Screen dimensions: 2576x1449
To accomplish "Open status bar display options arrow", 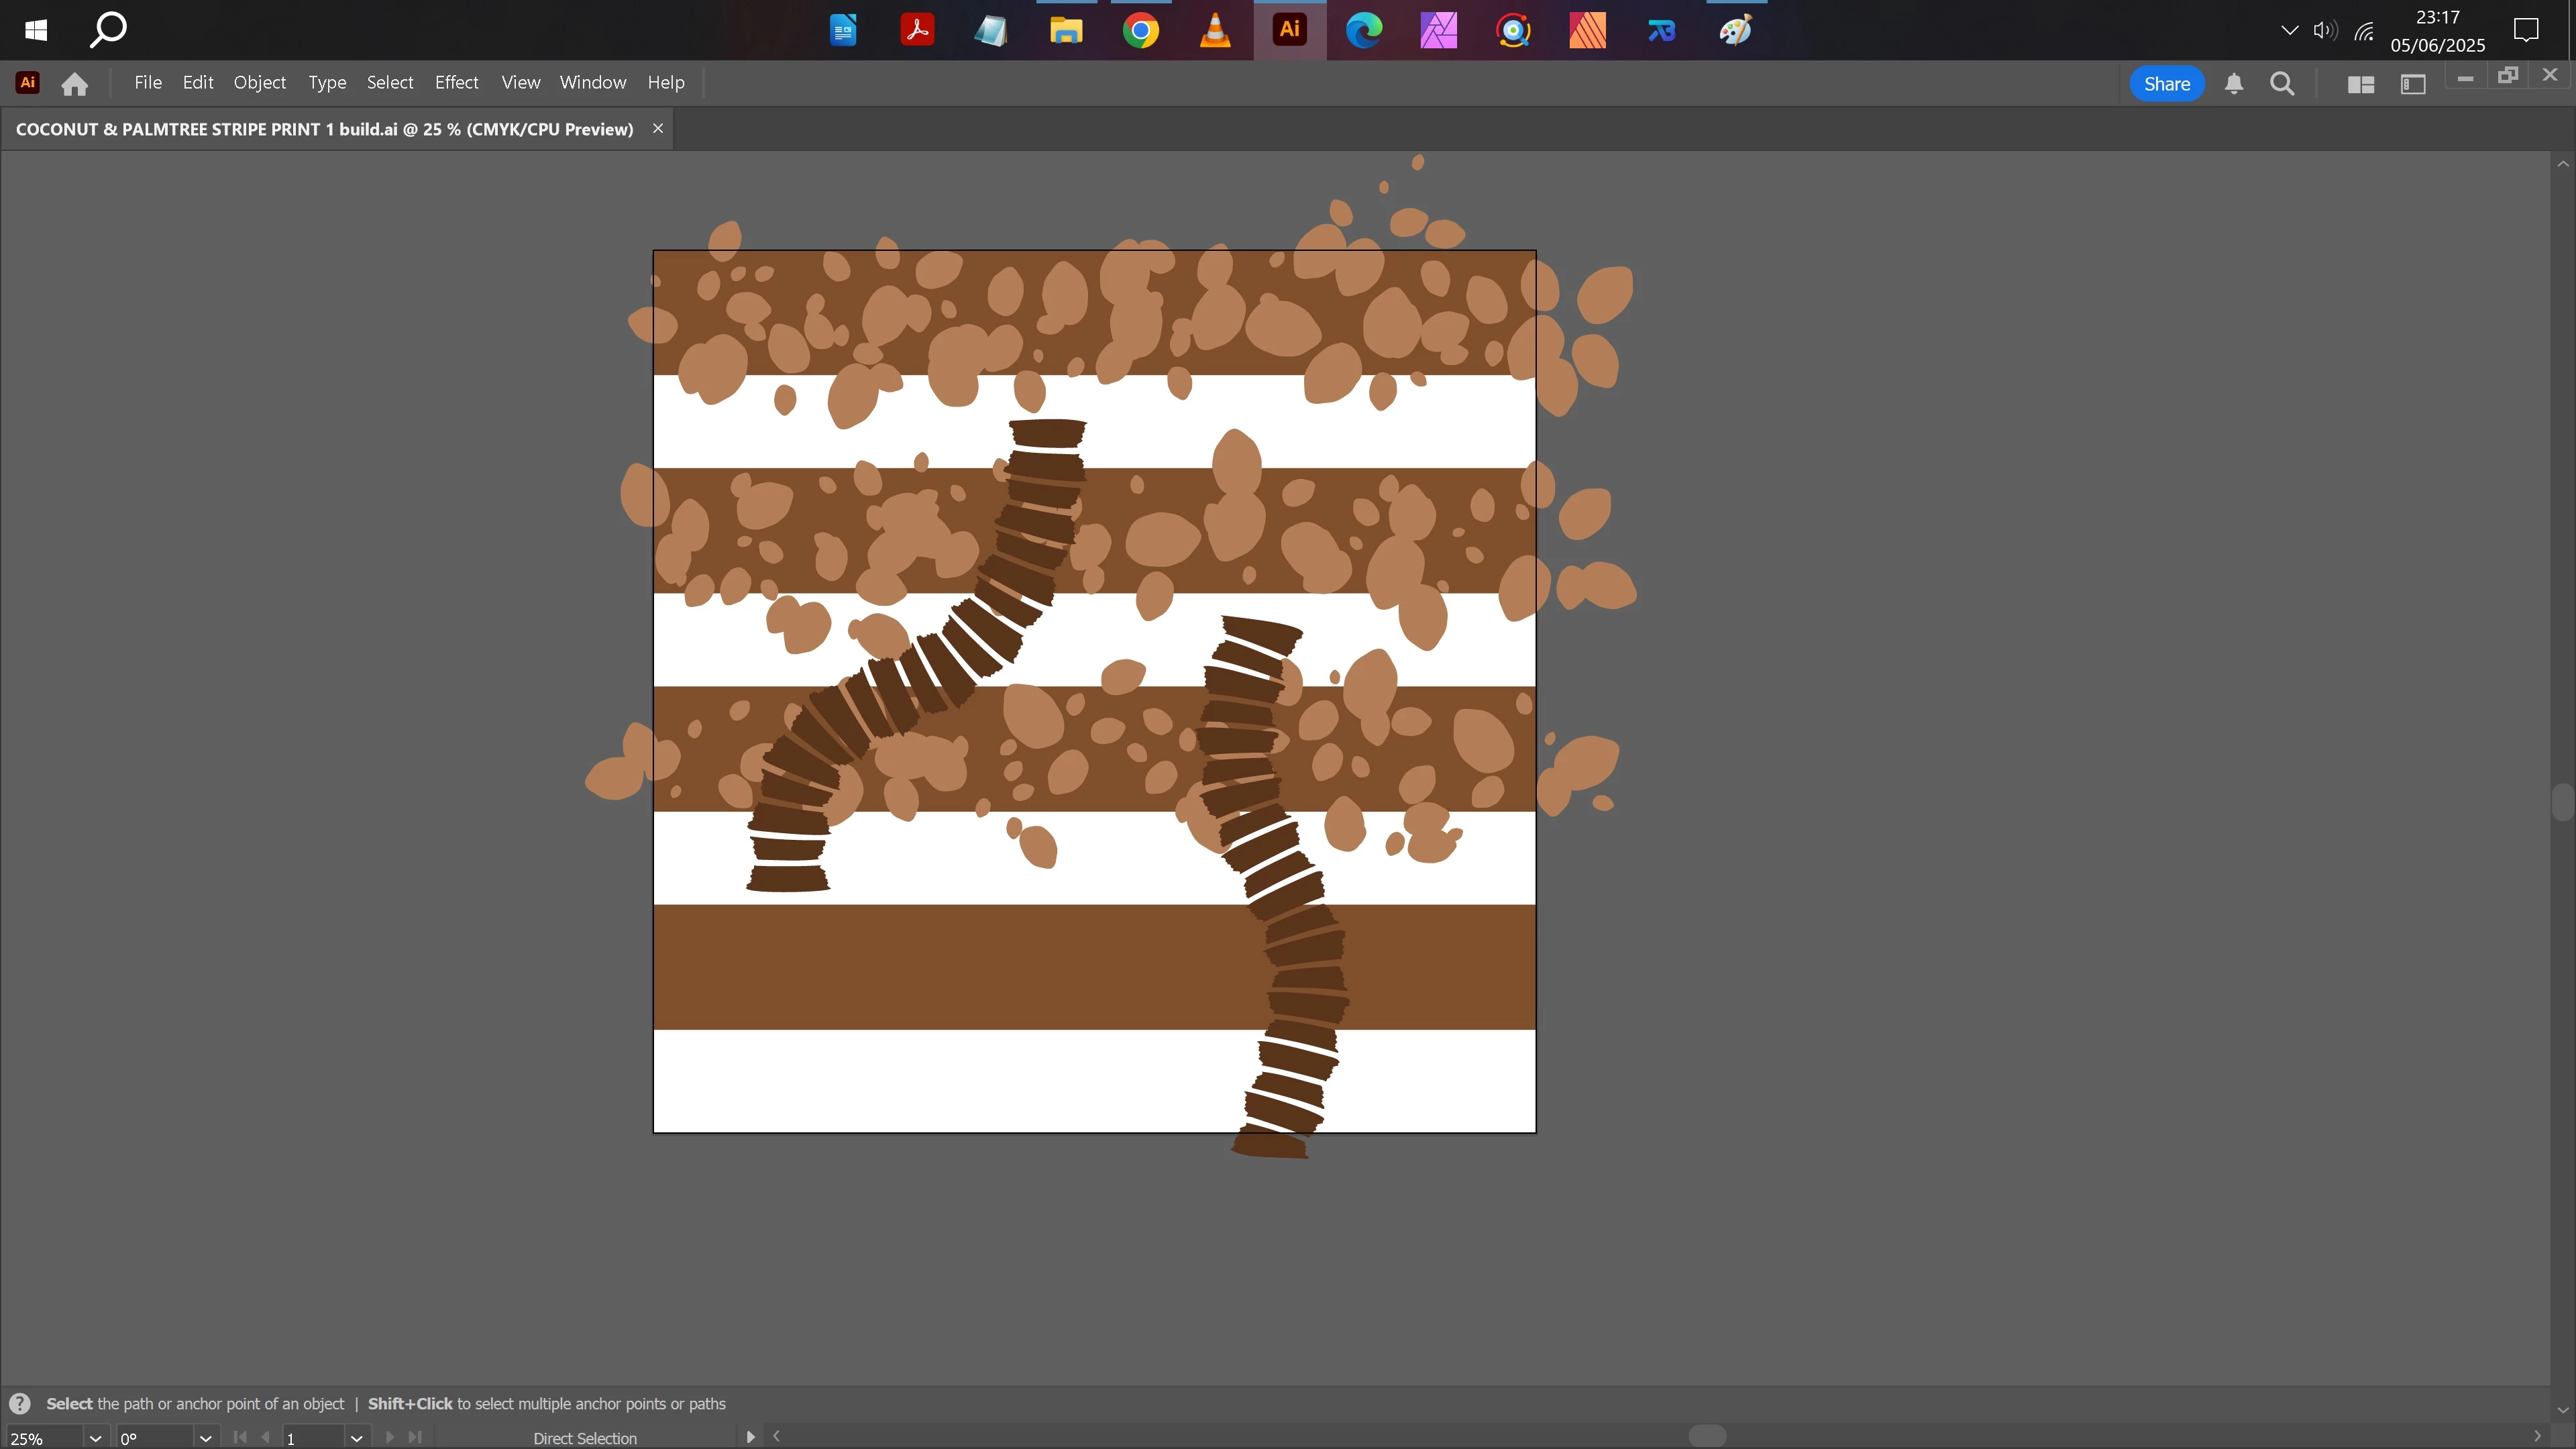I will (x=750, y=1437).
